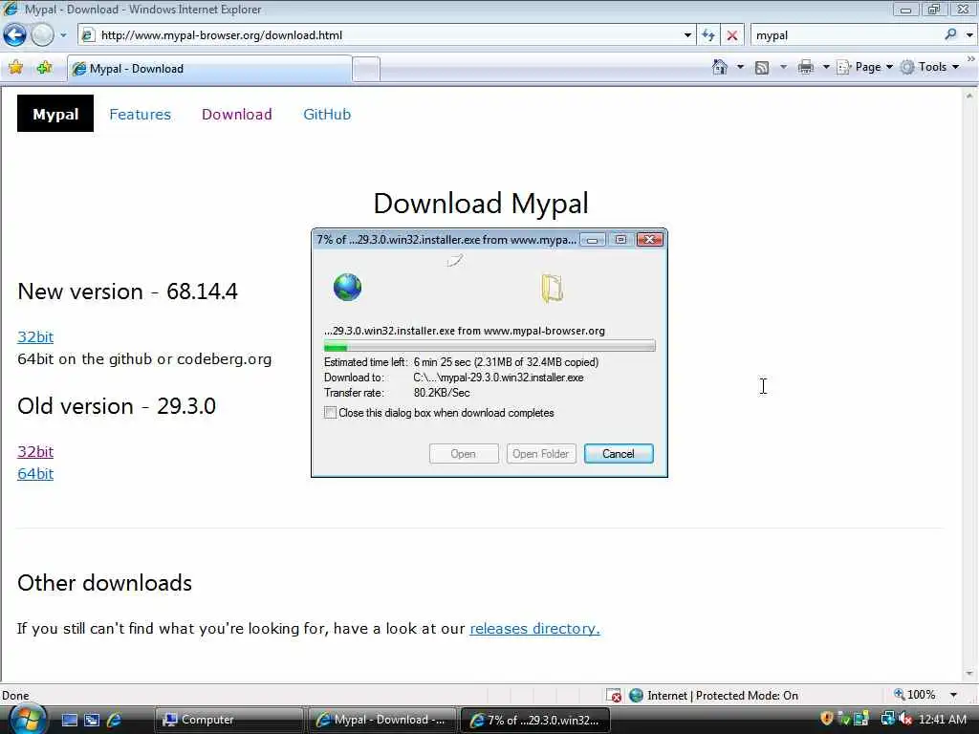Stop loading with the red X icon
The width and height of the screenshot is (979, 734).
point(732,35)
